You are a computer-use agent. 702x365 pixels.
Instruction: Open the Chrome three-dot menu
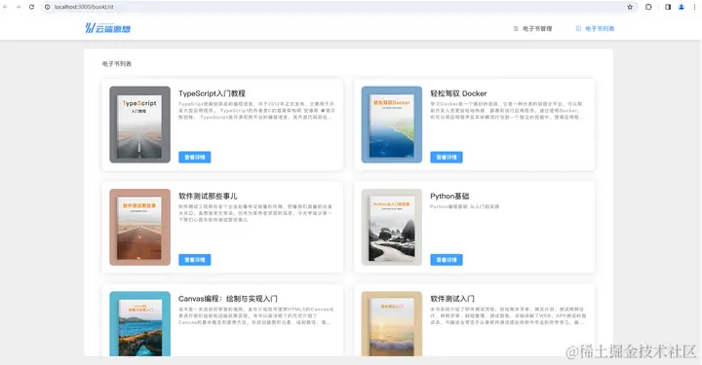click(x=694, y=7)
